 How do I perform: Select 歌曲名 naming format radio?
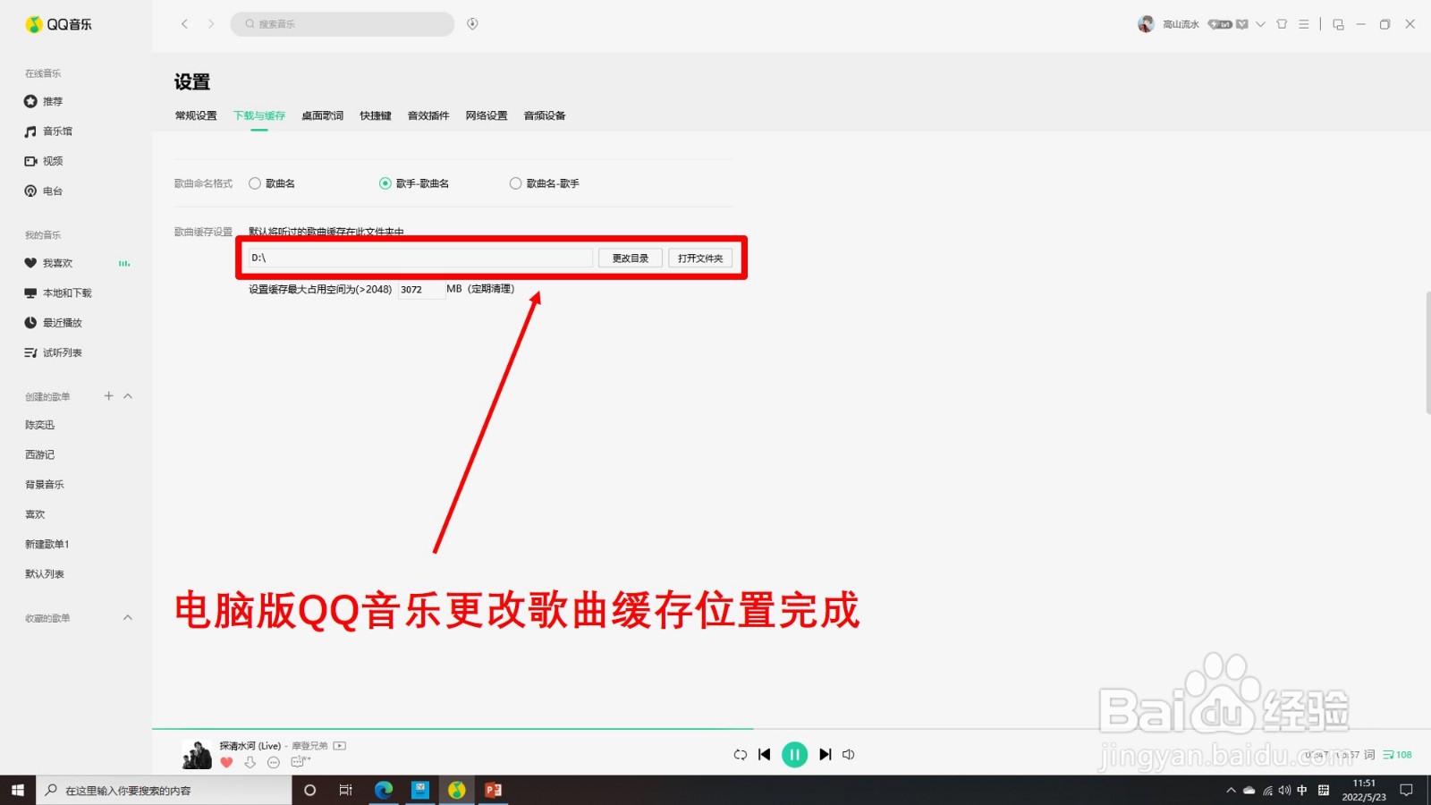tap(255, 183)
